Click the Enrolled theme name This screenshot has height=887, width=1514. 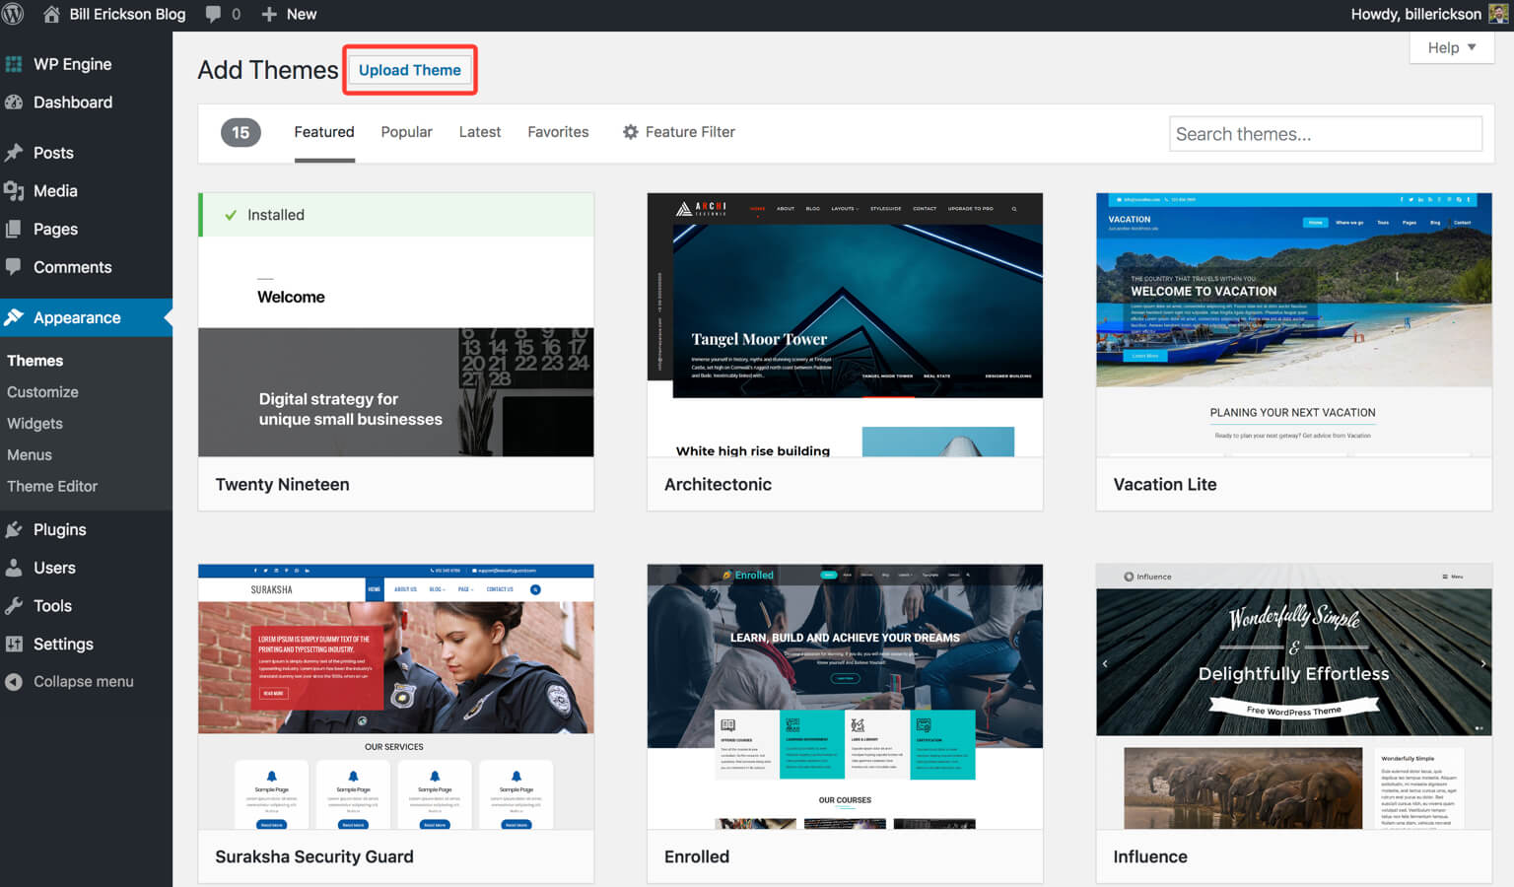(697, 857)
